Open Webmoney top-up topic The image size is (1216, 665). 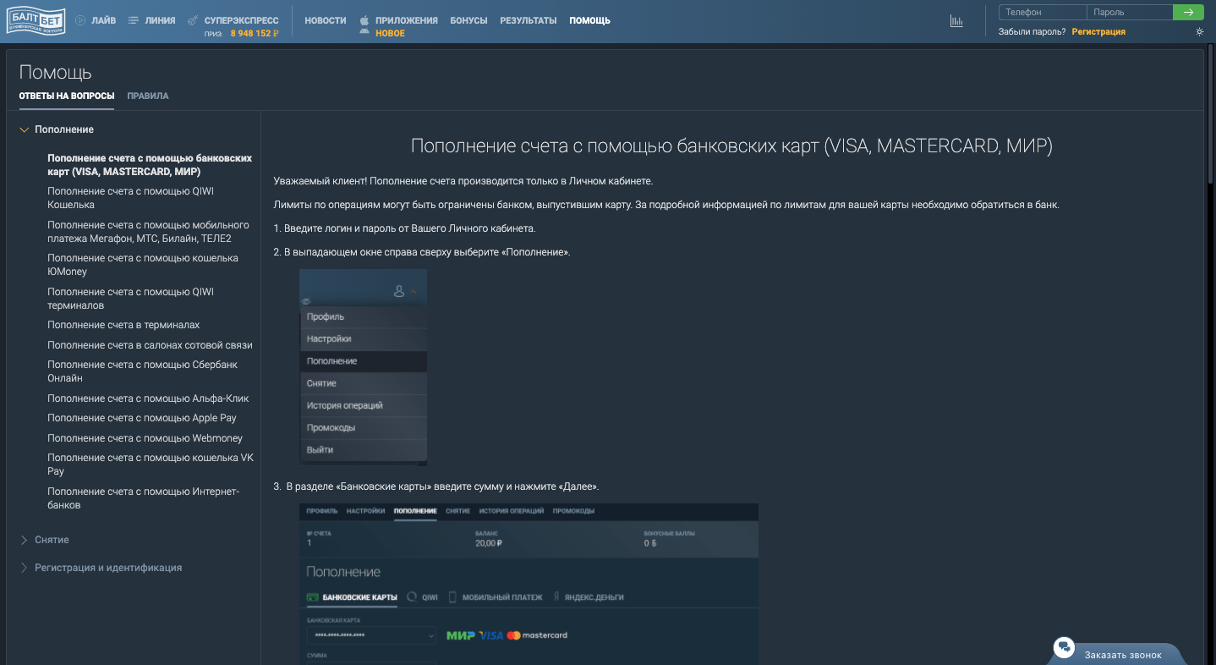point(145,438)
